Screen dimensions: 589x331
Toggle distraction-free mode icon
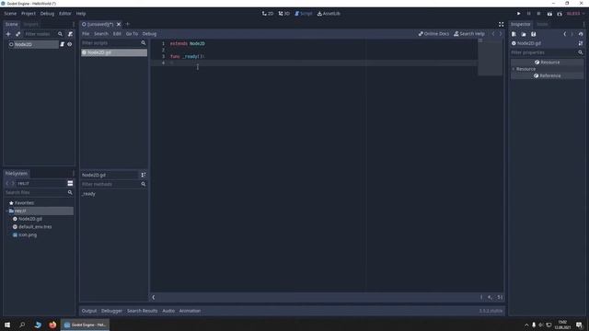(x=501, y=24)
